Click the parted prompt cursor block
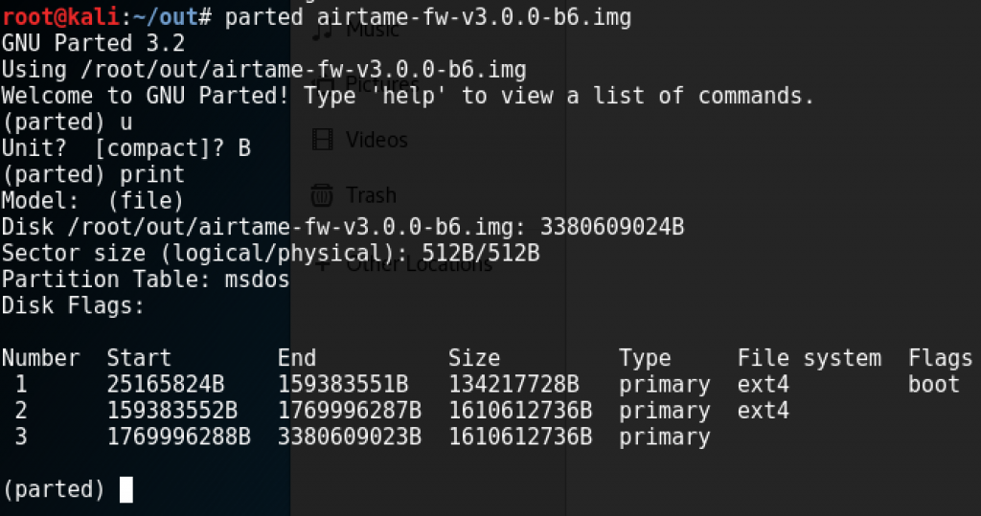Image resolution: width=981 pixels, height=516 pixels. pos(125,489)
